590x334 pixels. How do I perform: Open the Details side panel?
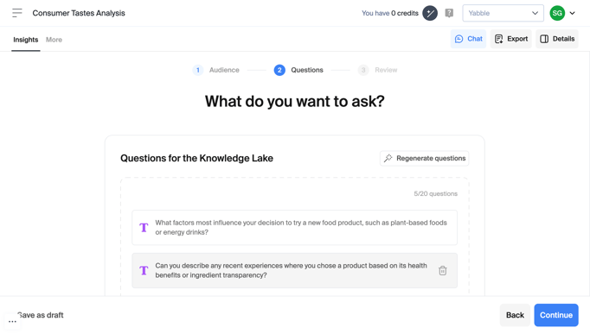click(557, 39)
